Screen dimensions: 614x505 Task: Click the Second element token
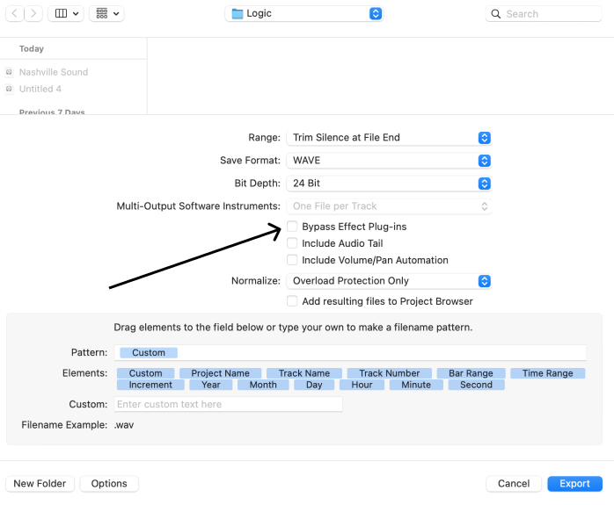click(x=476, y=385)
